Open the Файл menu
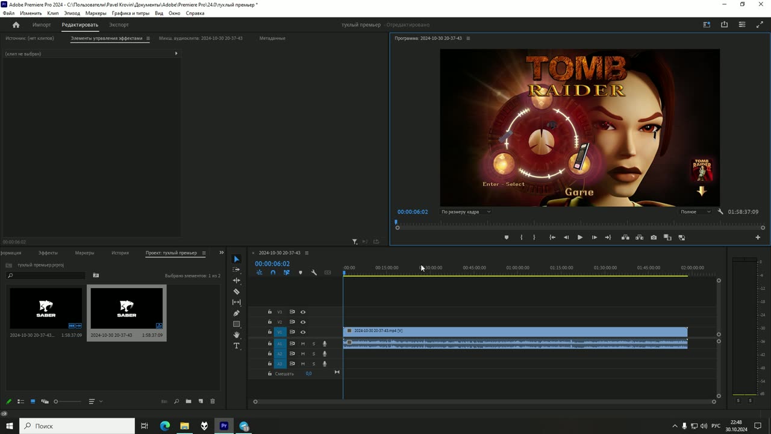Image resolution: width=771 pixels, height=434 pixels. (8, 13)
